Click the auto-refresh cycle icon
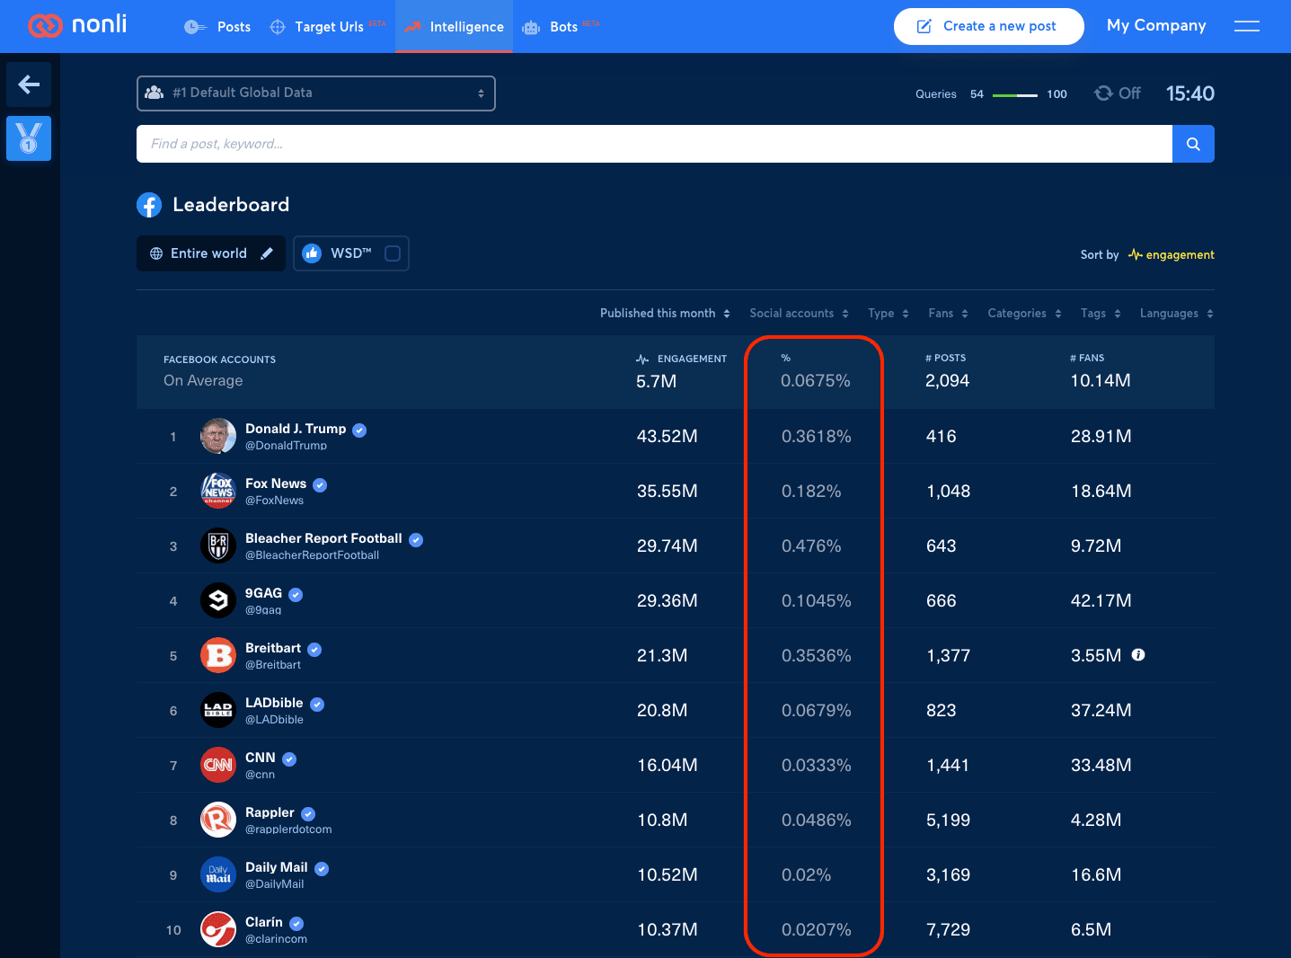Image resolution: width=1291 pixels, height=958 pixels. tap(1103, 93)
